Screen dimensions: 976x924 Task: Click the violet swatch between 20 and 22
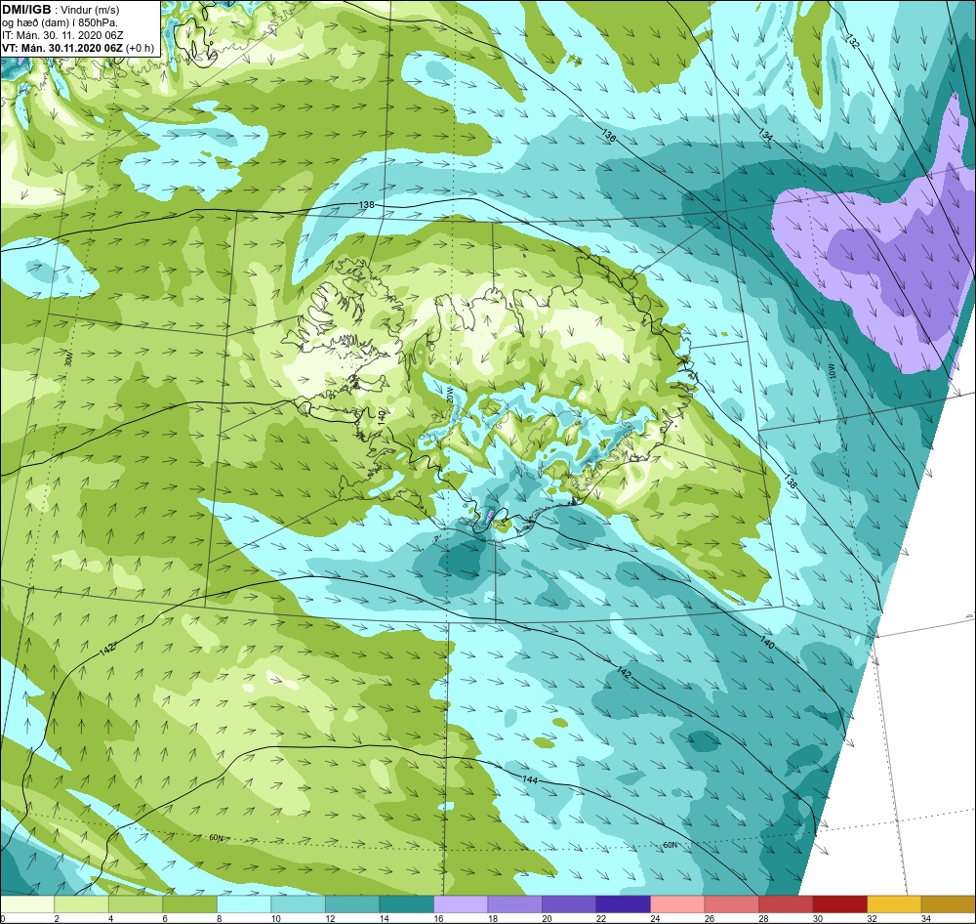tap(569, 904)
